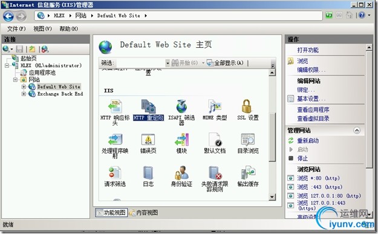This screenshot has width=378, height=234.
Task: Click the delete connection icon in 连接 toolbar
Action: coord(45,49)
